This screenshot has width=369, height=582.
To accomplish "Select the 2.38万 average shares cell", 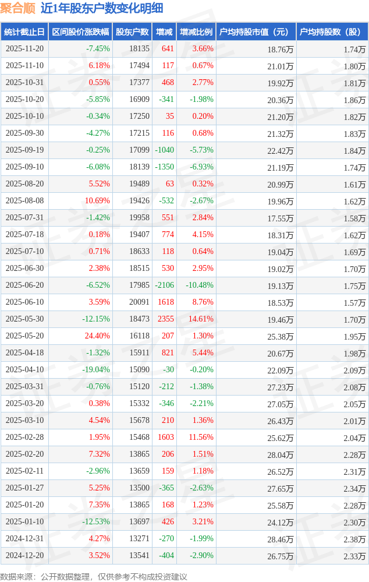I will [354, 539].
